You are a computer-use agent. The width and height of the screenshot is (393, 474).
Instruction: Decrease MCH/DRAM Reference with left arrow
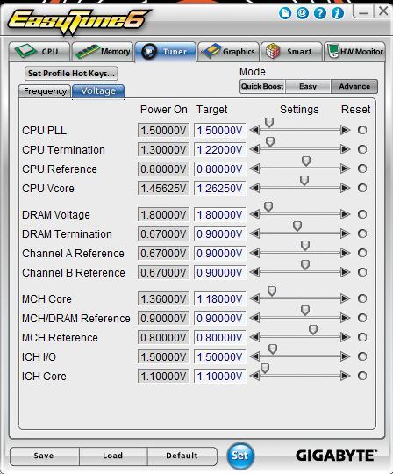255,318
